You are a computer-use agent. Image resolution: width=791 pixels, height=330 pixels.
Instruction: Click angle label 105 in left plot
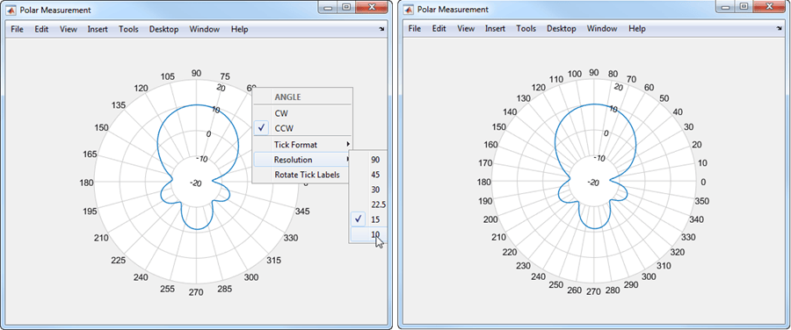[x=168, y=76]
